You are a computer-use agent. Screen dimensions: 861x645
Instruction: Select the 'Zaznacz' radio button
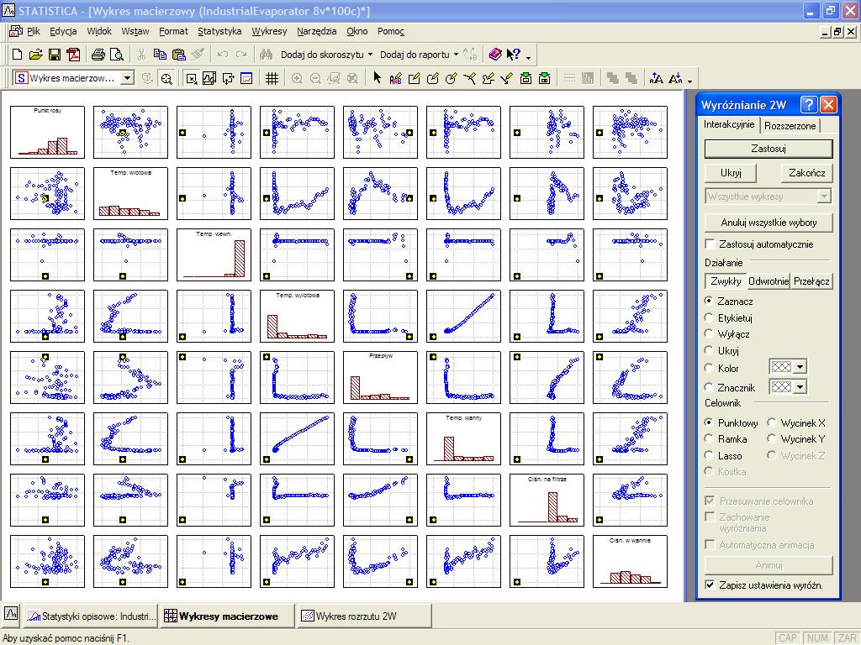tap(709, 301)
